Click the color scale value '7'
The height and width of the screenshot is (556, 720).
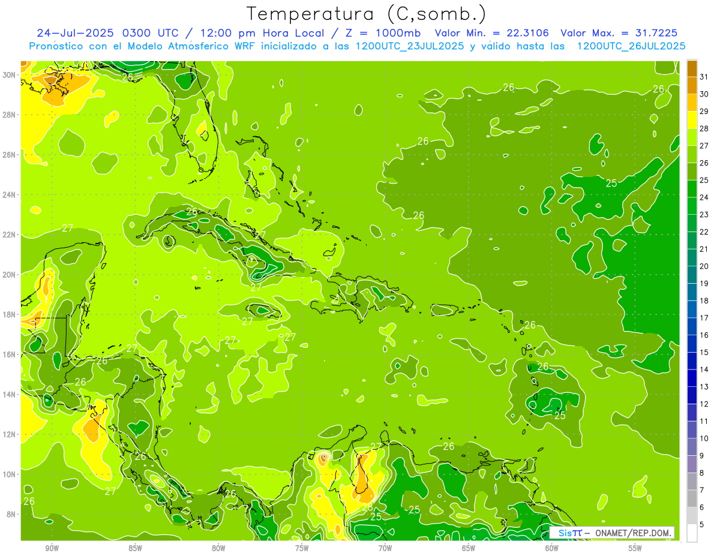tap(702, 490)
